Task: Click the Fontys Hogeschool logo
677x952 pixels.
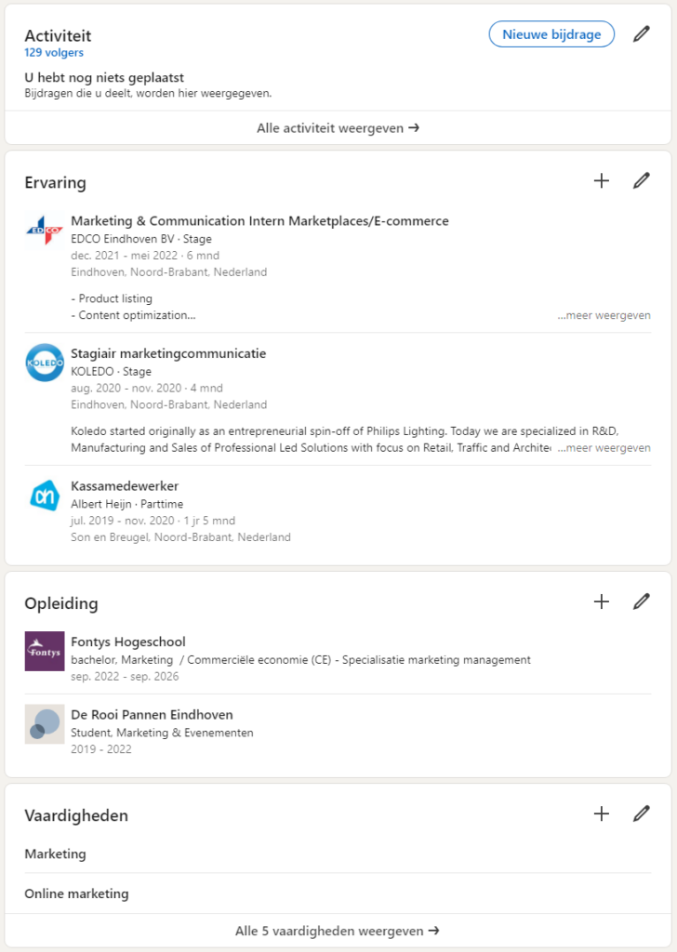Action: [44, 651]
